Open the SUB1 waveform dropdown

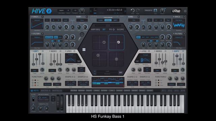(x=82, y=20)
